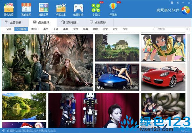This screenshot has height=133, width=192.
Task: Launch 炫酷游戏 gamepad icon
Action: pyautogui.click(x=78, y=9)
